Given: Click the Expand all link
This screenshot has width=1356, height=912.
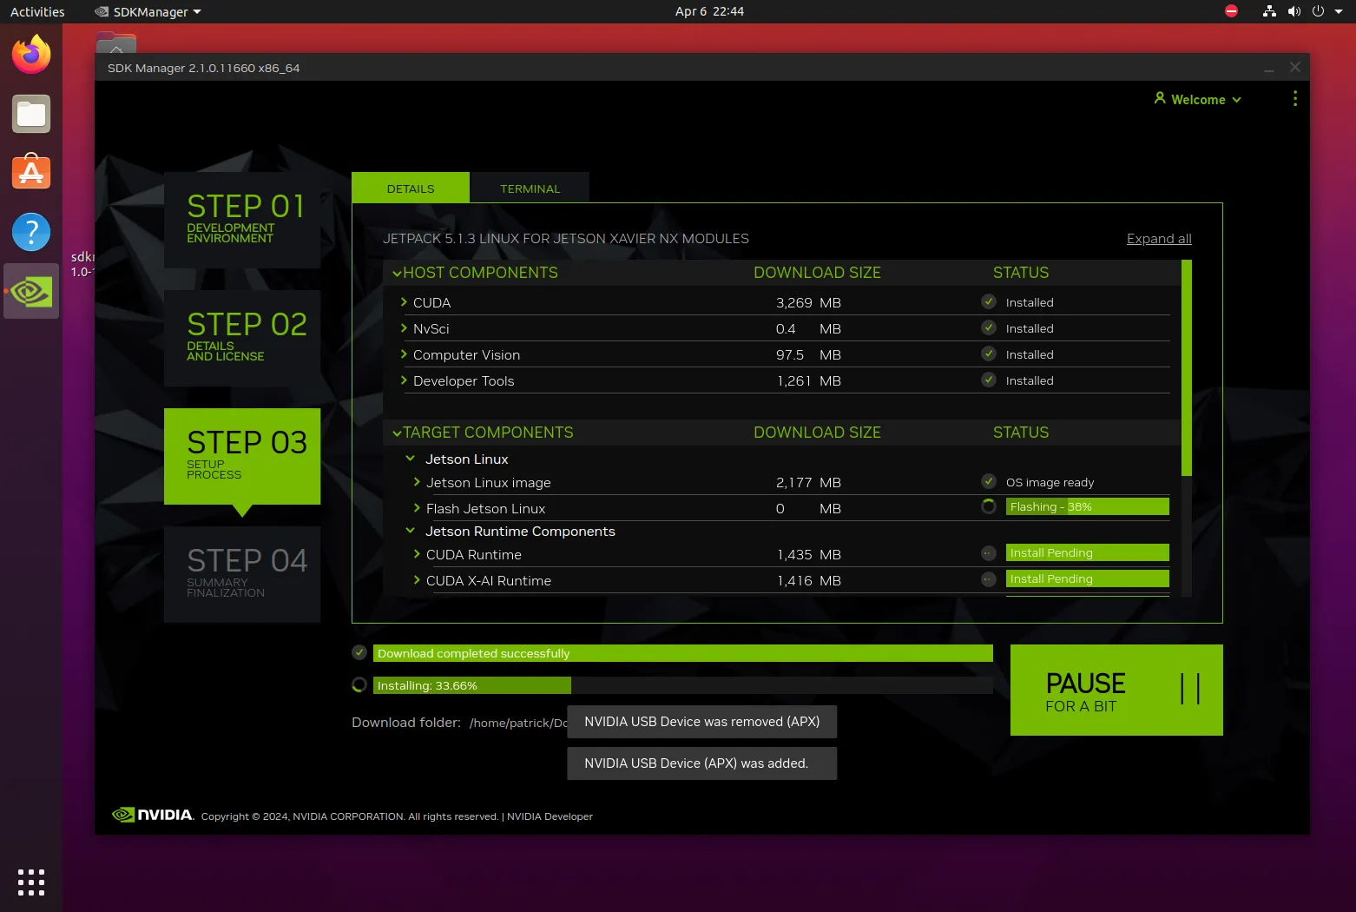Looking at the screenshot, I should click(x=1159, y=239).
